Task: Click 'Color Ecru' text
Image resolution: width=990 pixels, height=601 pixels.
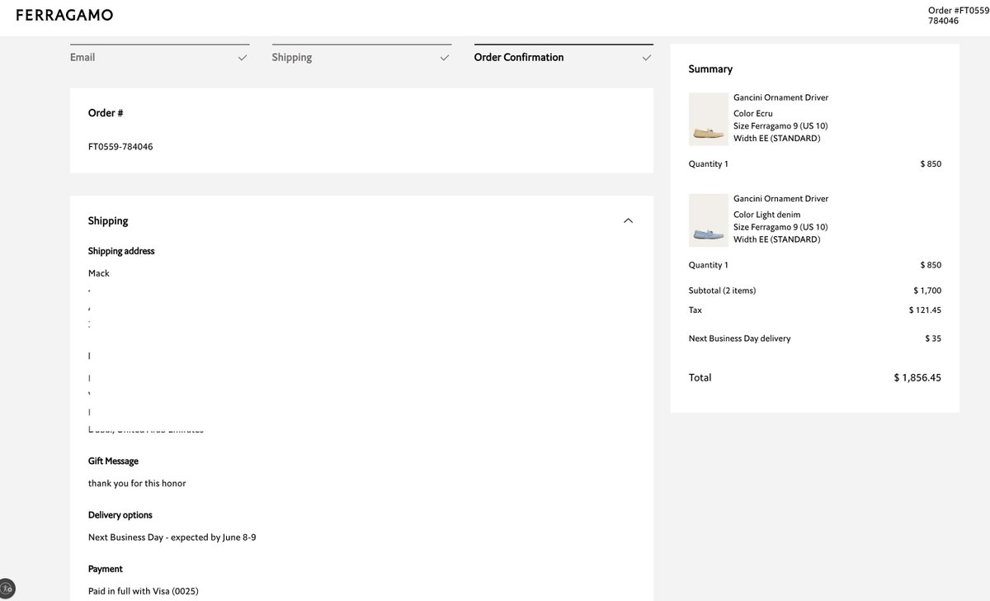Action: pos(753,114)
